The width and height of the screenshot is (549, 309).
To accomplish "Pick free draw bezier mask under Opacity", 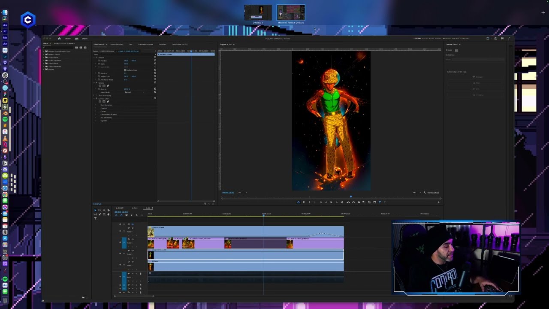I will [108, 86].
